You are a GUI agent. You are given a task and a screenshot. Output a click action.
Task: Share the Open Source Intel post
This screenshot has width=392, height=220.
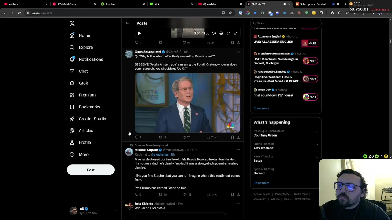coord(238,137)
